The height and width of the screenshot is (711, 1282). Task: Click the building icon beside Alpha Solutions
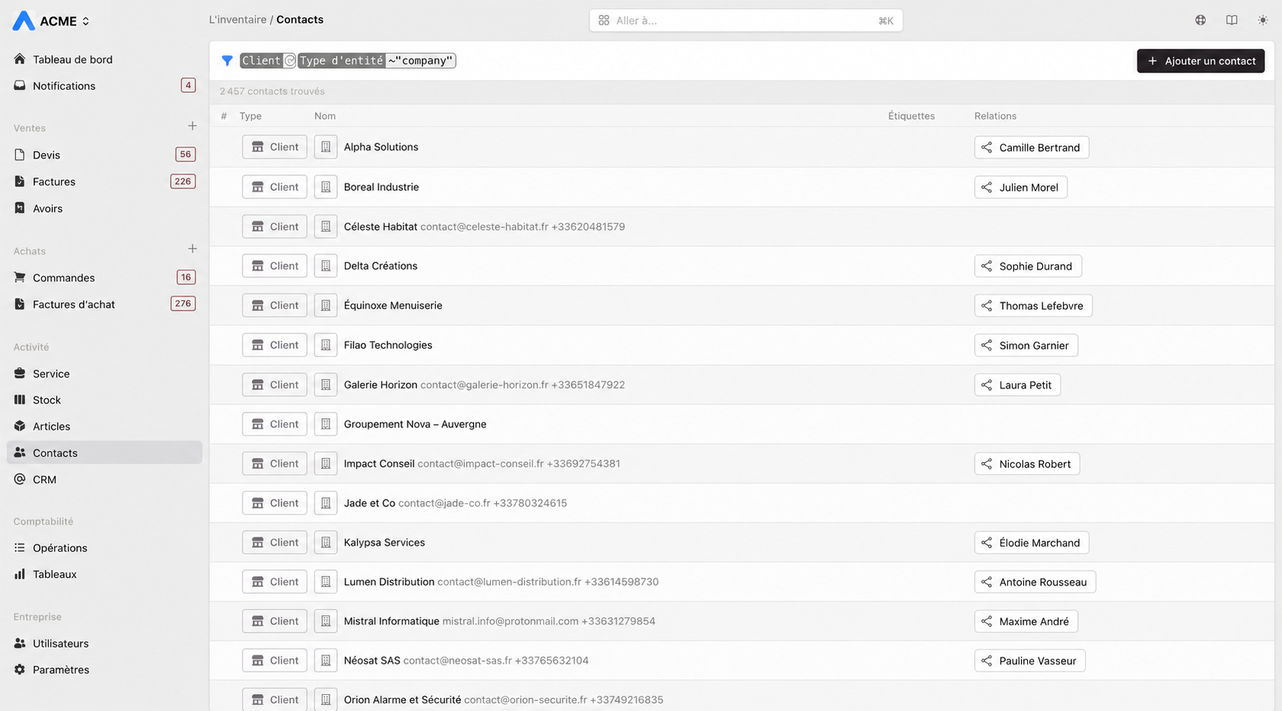coord(326,147)
